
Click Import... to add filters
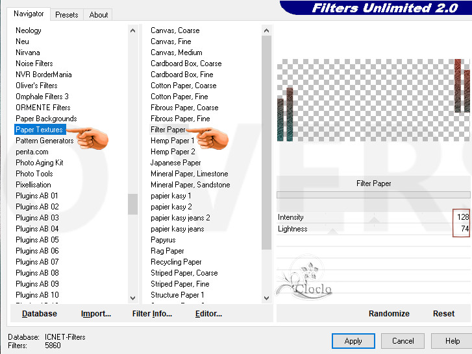96,314
